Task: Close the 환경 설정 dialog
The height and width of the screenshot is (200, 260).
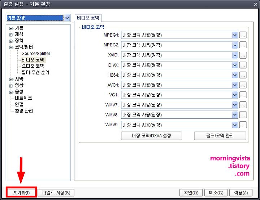Action: tap(256, 4)
